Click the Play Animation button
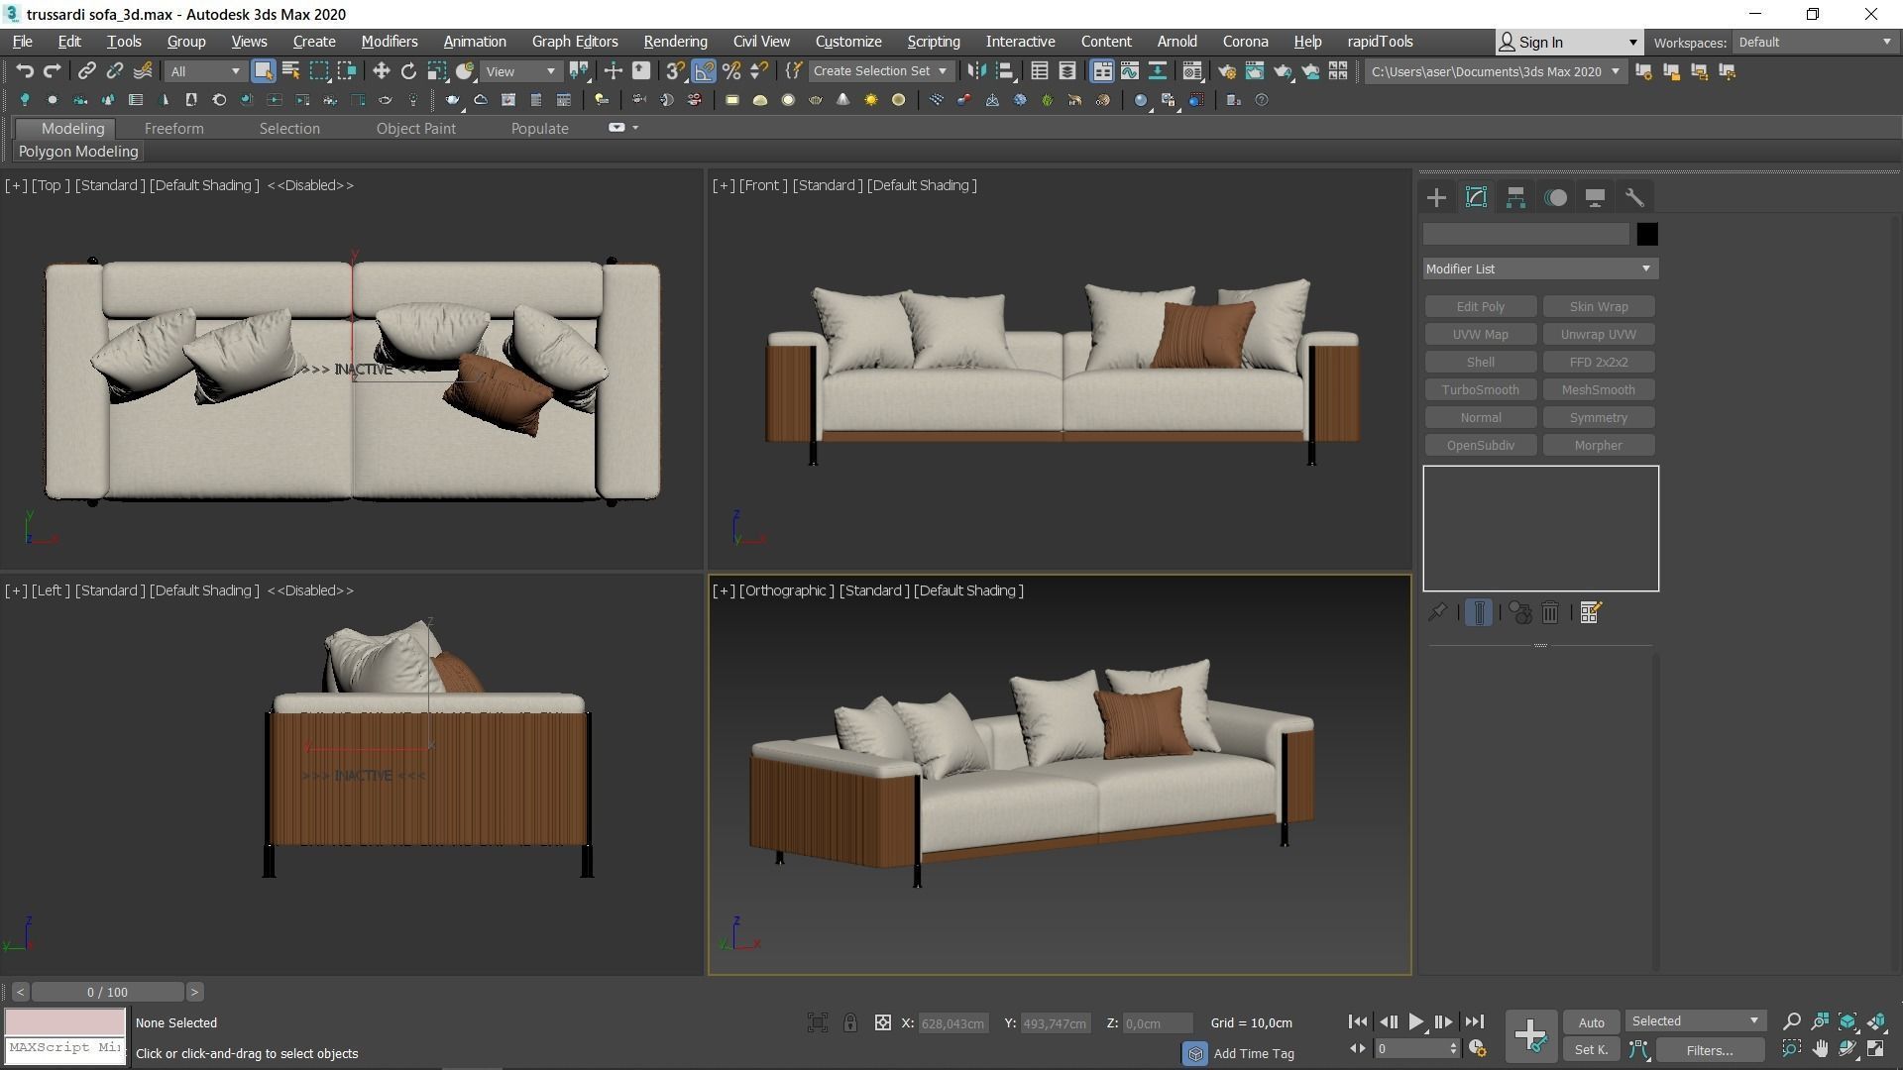 click(x=1415, y=1021)
